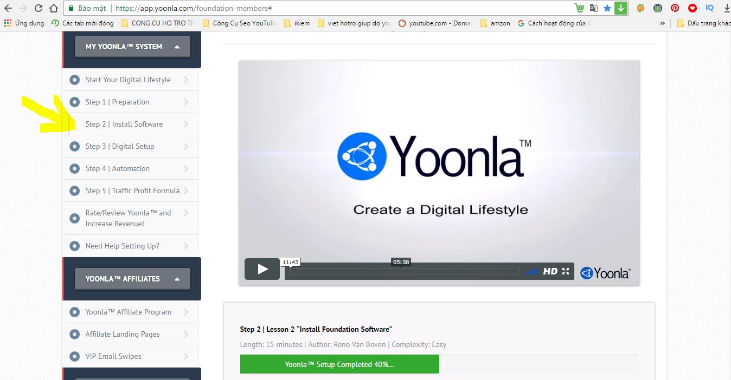Click chevron arrow beside Step 1 | Preparation
The image size is (731, 380).
click(x=186, y=102)
